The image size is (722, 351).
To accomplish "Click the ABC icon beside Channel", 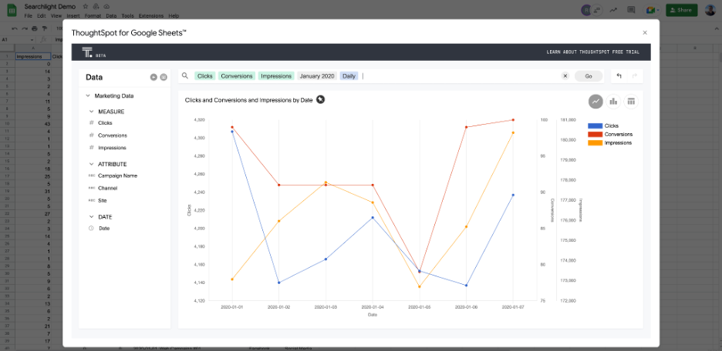I will pyautogui.click(x=91, y=188).
